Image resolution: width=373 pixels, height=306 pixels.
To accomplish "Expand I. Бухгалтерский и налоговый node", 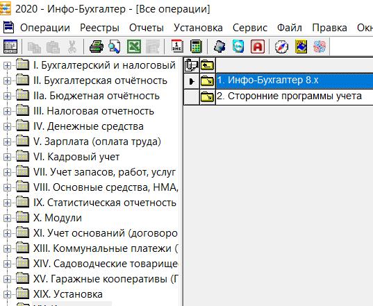I will 7,65.
